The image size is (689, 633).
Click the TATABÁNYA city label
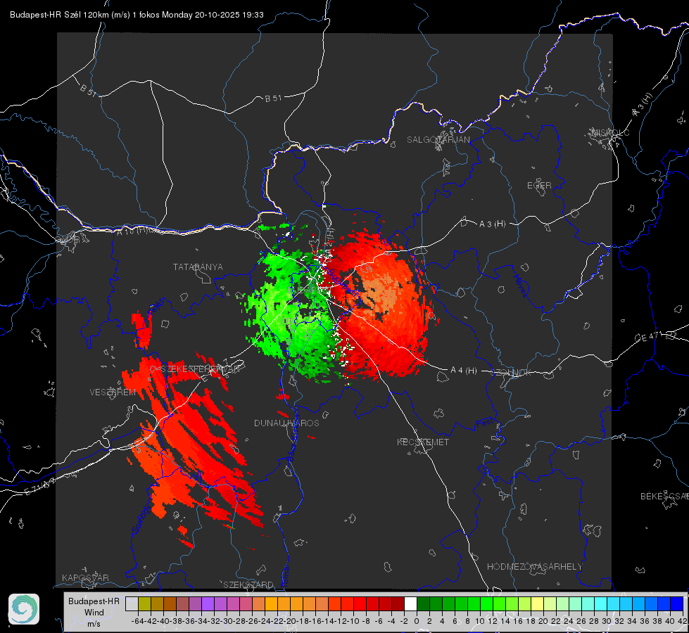(198, 267)
